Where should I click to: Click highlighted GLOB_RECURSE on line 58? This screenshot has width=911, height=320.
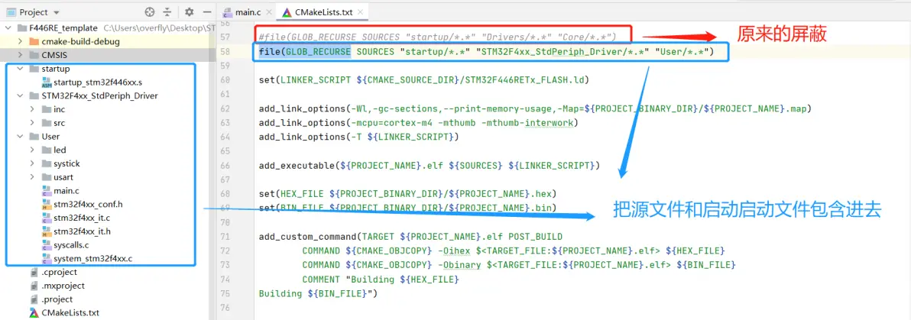pos(319,52)
